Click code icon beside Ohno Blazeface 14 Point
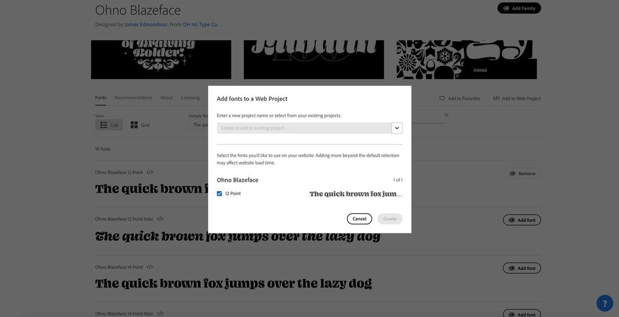The image size is (619, 317). (x=150, y=267)
